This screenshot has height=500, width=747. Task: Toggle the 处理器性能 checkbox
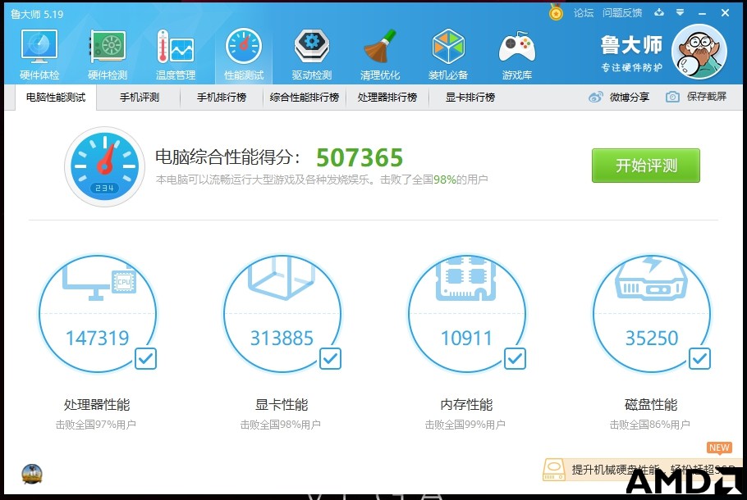(x=146, y=359)
